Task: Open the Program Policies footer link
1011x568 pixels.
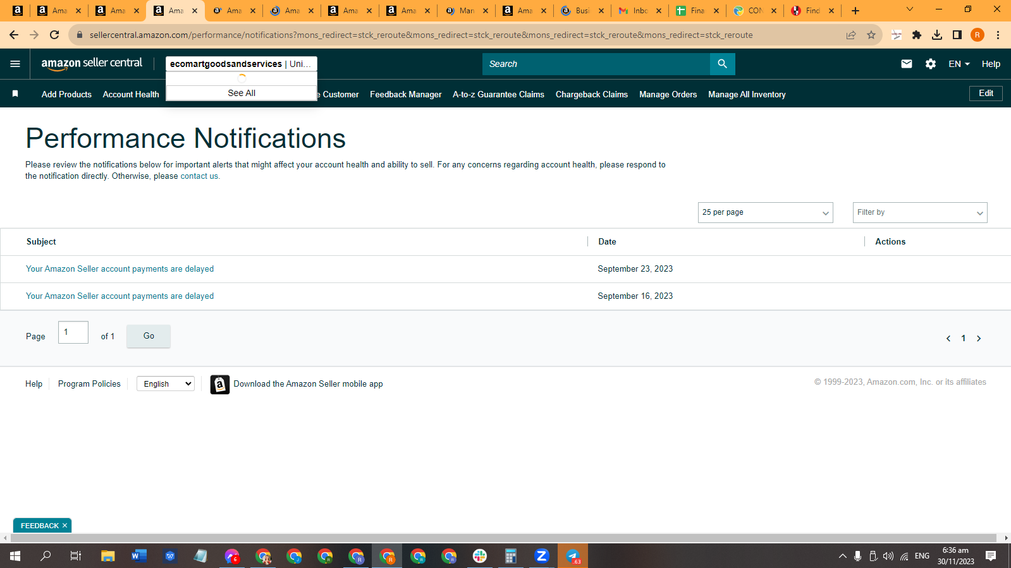Action: [89, 384]
